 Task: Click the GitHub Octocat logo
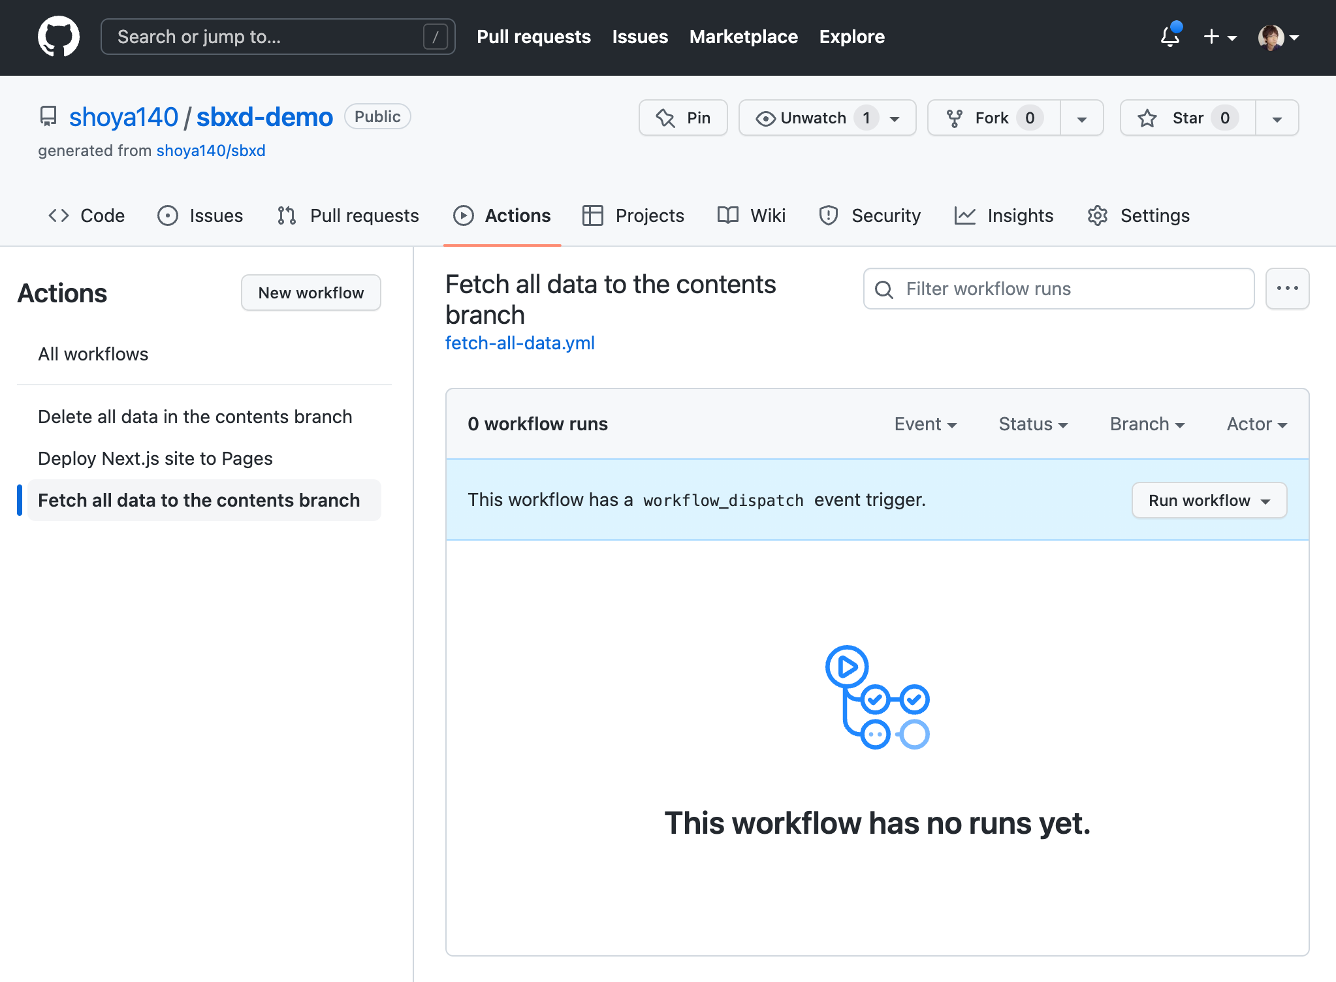click(59, 37)
